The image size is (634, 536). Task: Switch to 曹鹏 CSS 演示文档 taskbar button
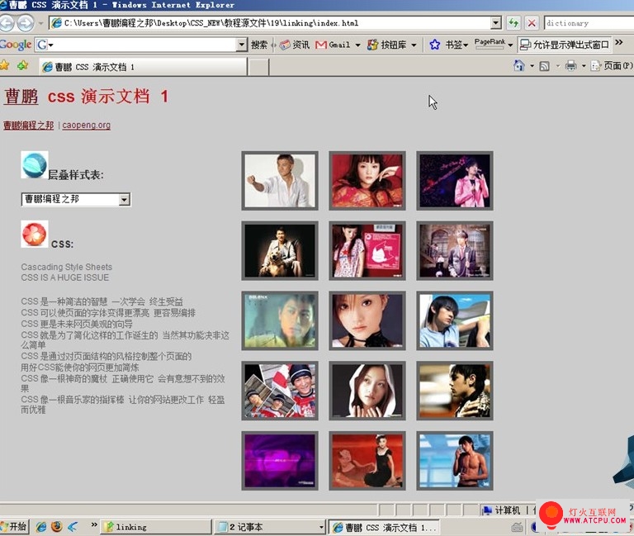coord(384,527)
